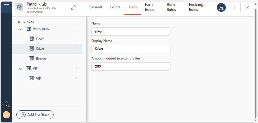Click the Bronze tier icon
258x123 pixels.
tap(32, 58)
